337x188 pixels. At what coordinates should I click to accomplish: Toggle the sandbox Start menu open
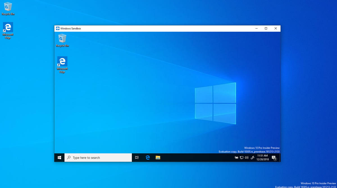[x=59, y=158]
